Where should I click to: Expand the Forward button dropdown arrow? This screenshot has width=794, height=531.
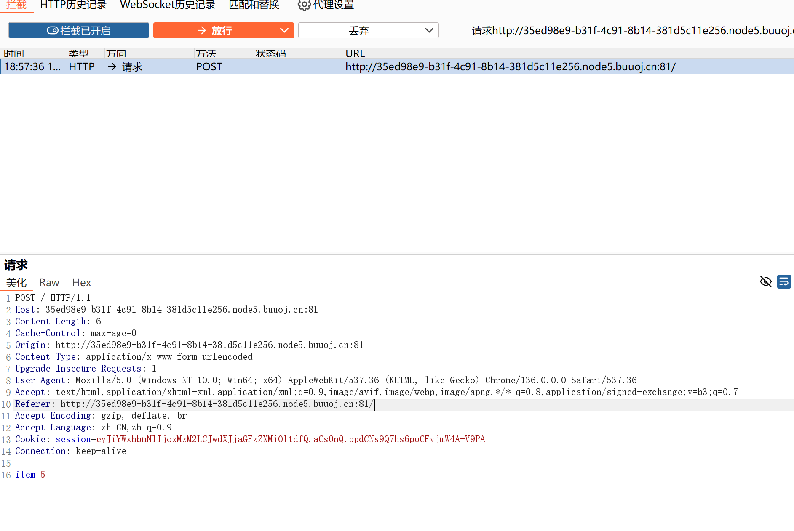284,30
